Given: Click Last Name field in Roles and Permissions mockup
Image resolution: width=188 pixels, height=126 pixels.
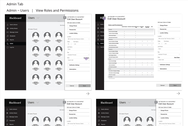Looking at the screenshot, I should (x=169, y=49).
